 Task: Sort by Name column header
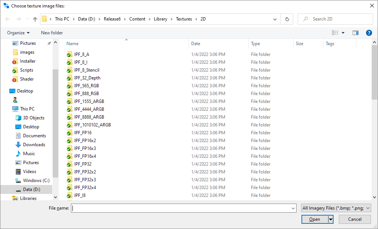coord(72,44)
